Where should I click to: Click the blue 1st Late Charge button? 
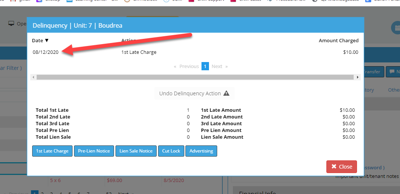click(x=52, y=151)
